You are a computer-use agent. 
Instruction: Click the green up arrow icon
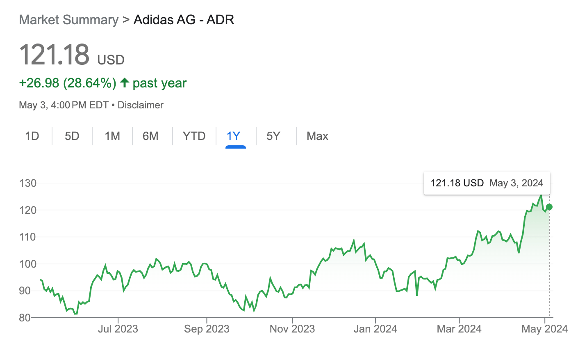125,83
